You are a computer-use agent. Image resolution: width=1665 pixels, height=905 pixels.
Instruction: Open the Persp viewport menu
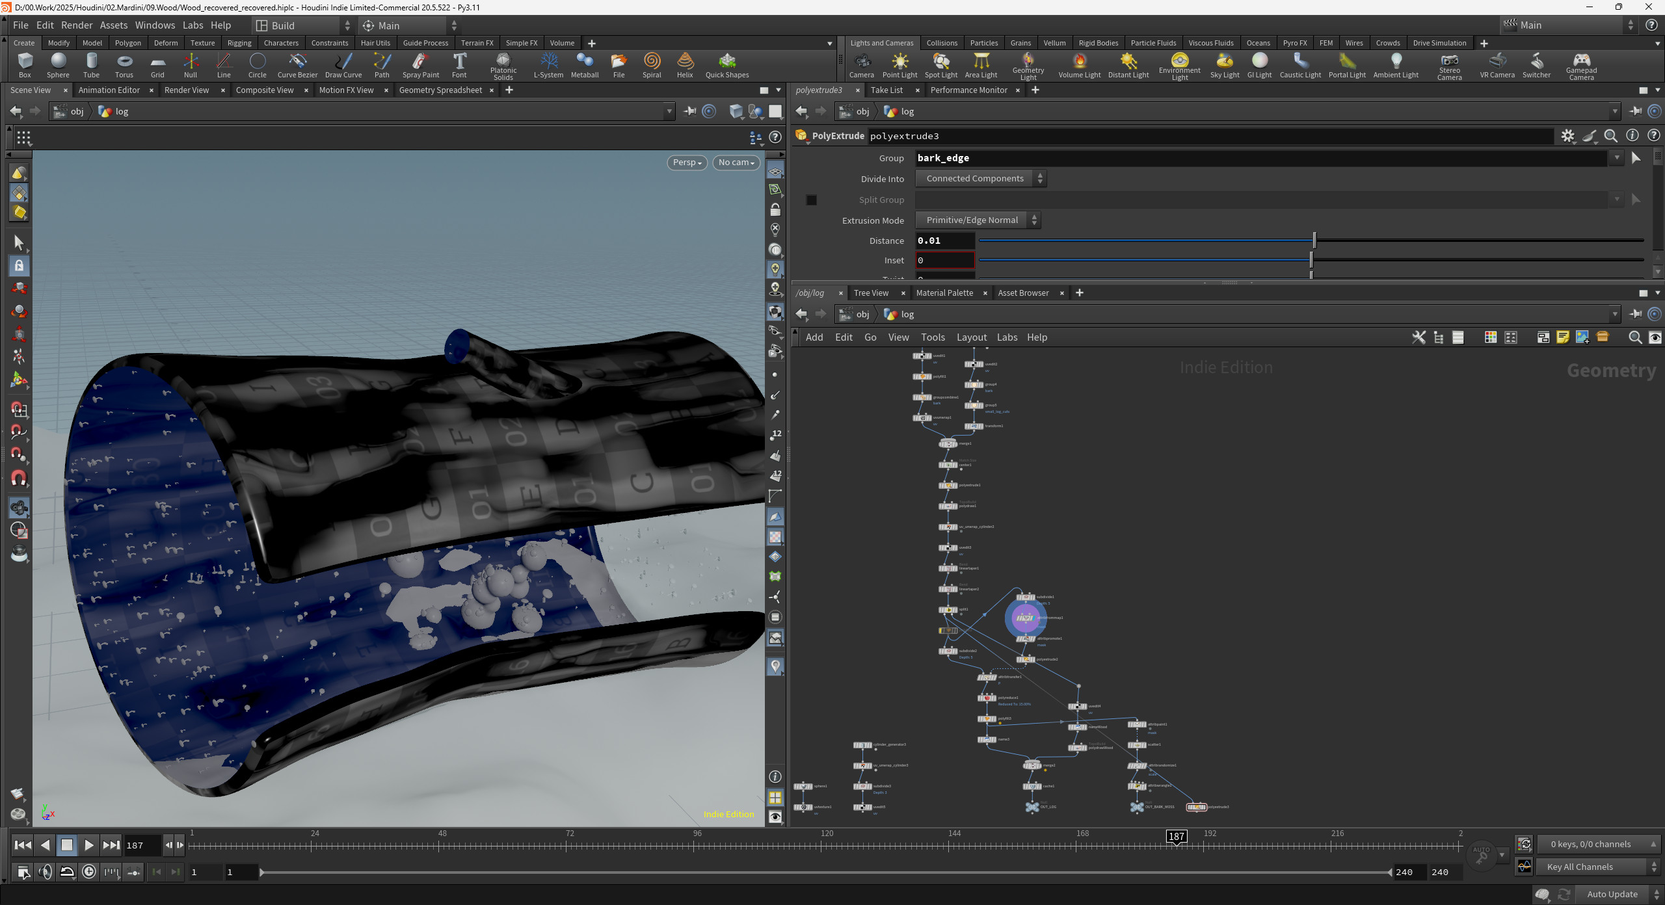(x=687, y=163)
